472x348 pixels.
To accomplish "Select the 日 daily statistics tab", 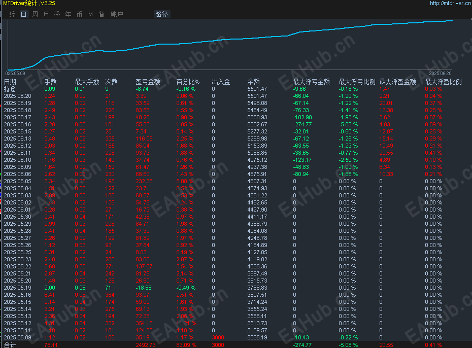I will (x=23, y=14).
